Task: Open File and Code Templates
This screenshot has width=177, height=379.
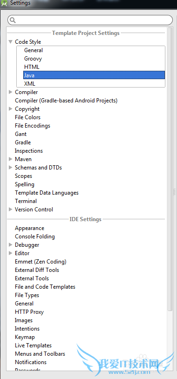Action: tap(45, 287)
